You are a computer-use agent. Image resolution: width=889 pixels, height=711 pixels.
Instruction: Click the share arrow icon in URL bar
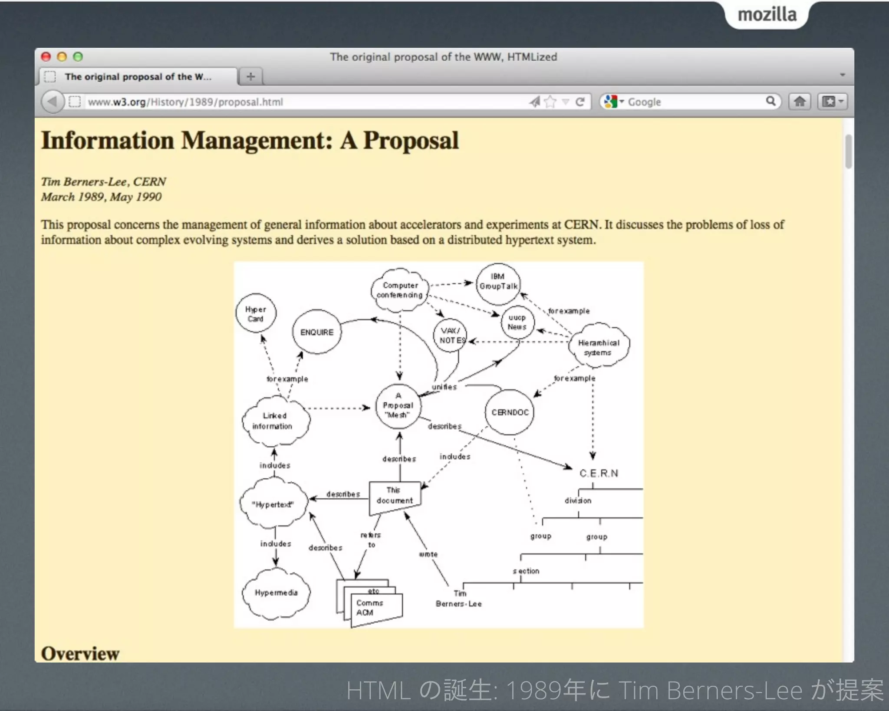(x=534, y=102)
